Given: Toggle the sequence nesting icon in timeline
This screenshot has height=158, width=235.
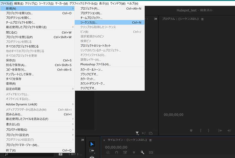Looking at the screenshot, I should (108, 152).
